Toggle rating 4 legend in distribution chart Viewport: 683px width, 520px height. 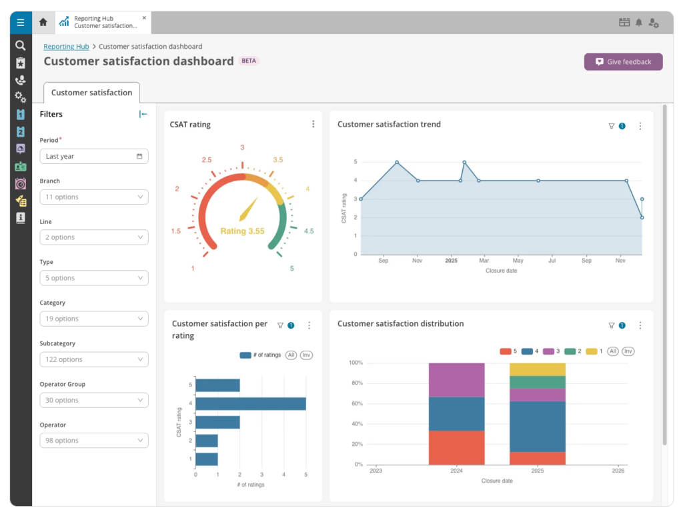click(x=530, y=351)
